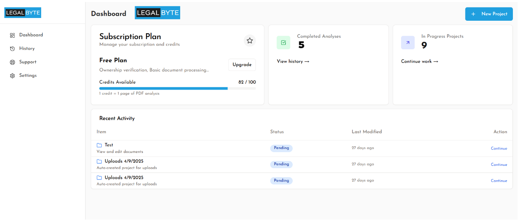Select the Test project name

pyautogui.click(x=109, y=145)
